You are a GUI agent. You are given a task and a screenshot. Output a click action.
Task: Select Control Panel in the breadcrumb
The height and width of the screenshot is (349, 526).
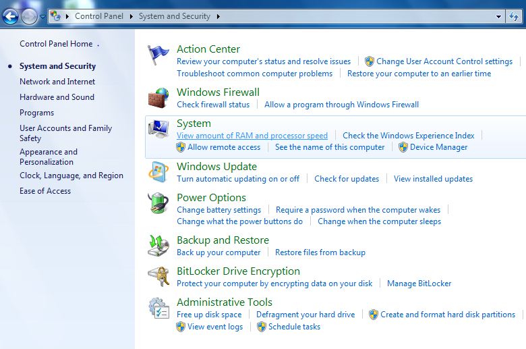pos(99,16)
